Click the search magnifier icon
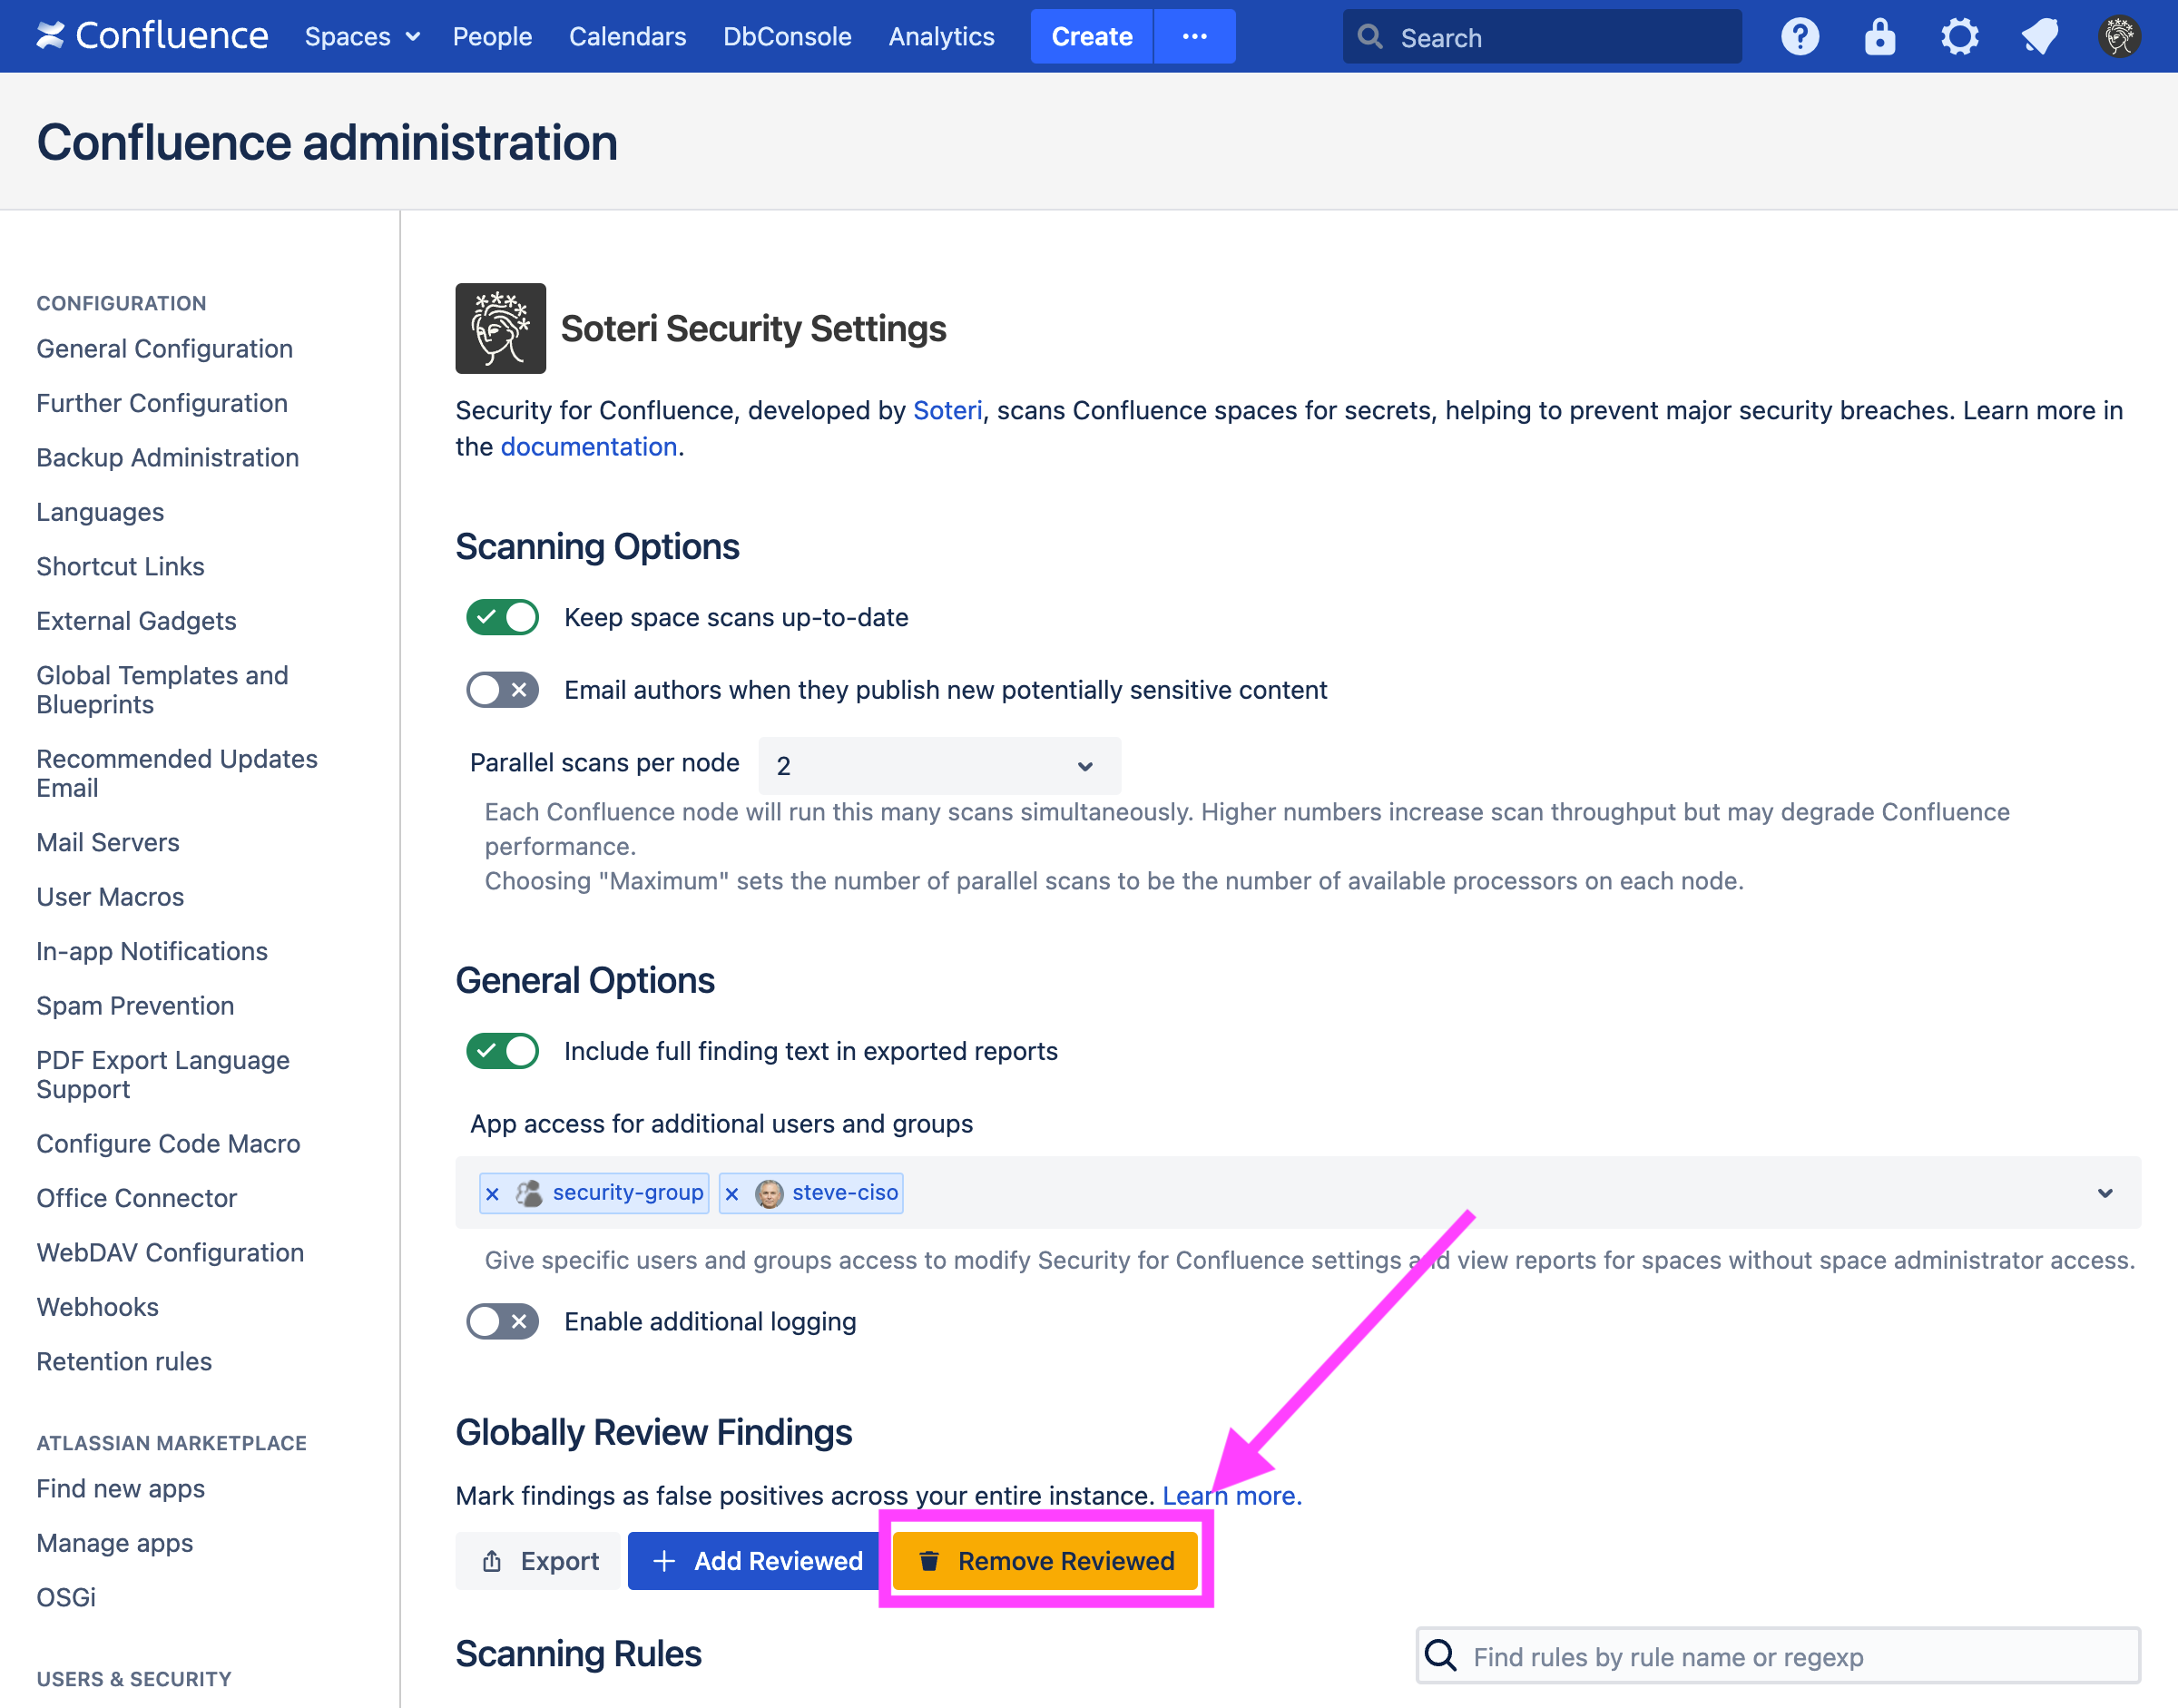2178x1708 pixels. tap(1370, 36)
